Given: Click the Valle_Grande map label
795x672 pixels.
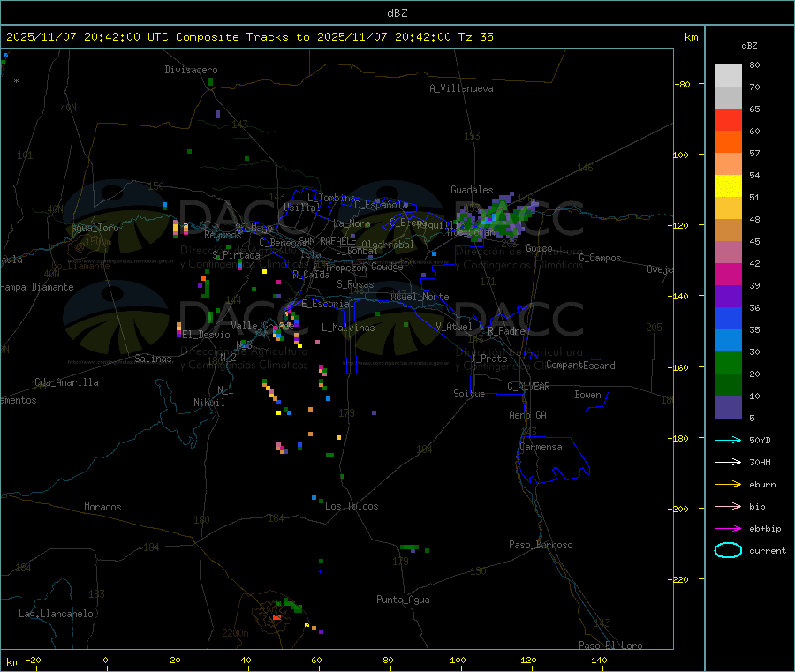Looking at the screenshot, I should pos(262,326).
